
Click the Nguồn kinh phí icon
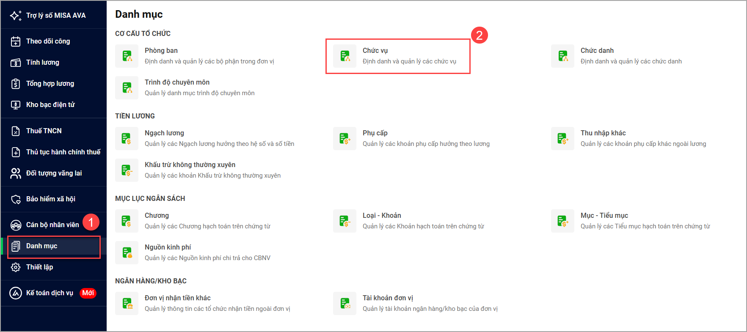(x=127, y=252)
